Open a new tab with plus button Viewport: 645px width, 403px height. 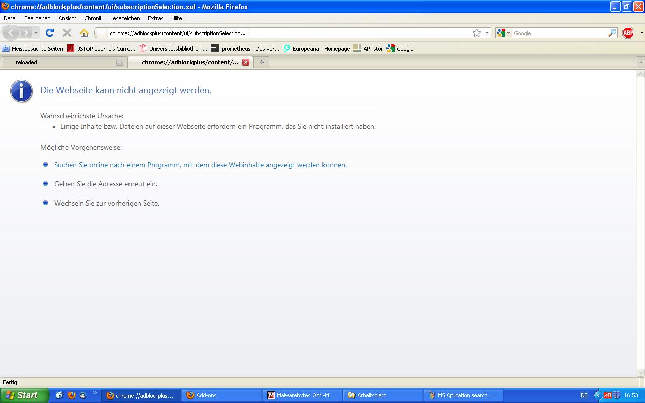tap(261, 62)
